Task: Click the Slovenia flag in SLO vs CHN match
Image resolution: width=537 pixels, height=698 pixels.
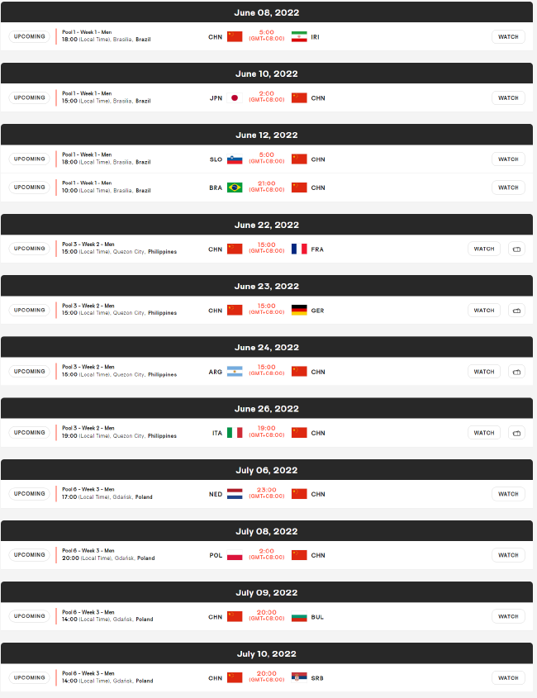Action: [x=235, y=159]
